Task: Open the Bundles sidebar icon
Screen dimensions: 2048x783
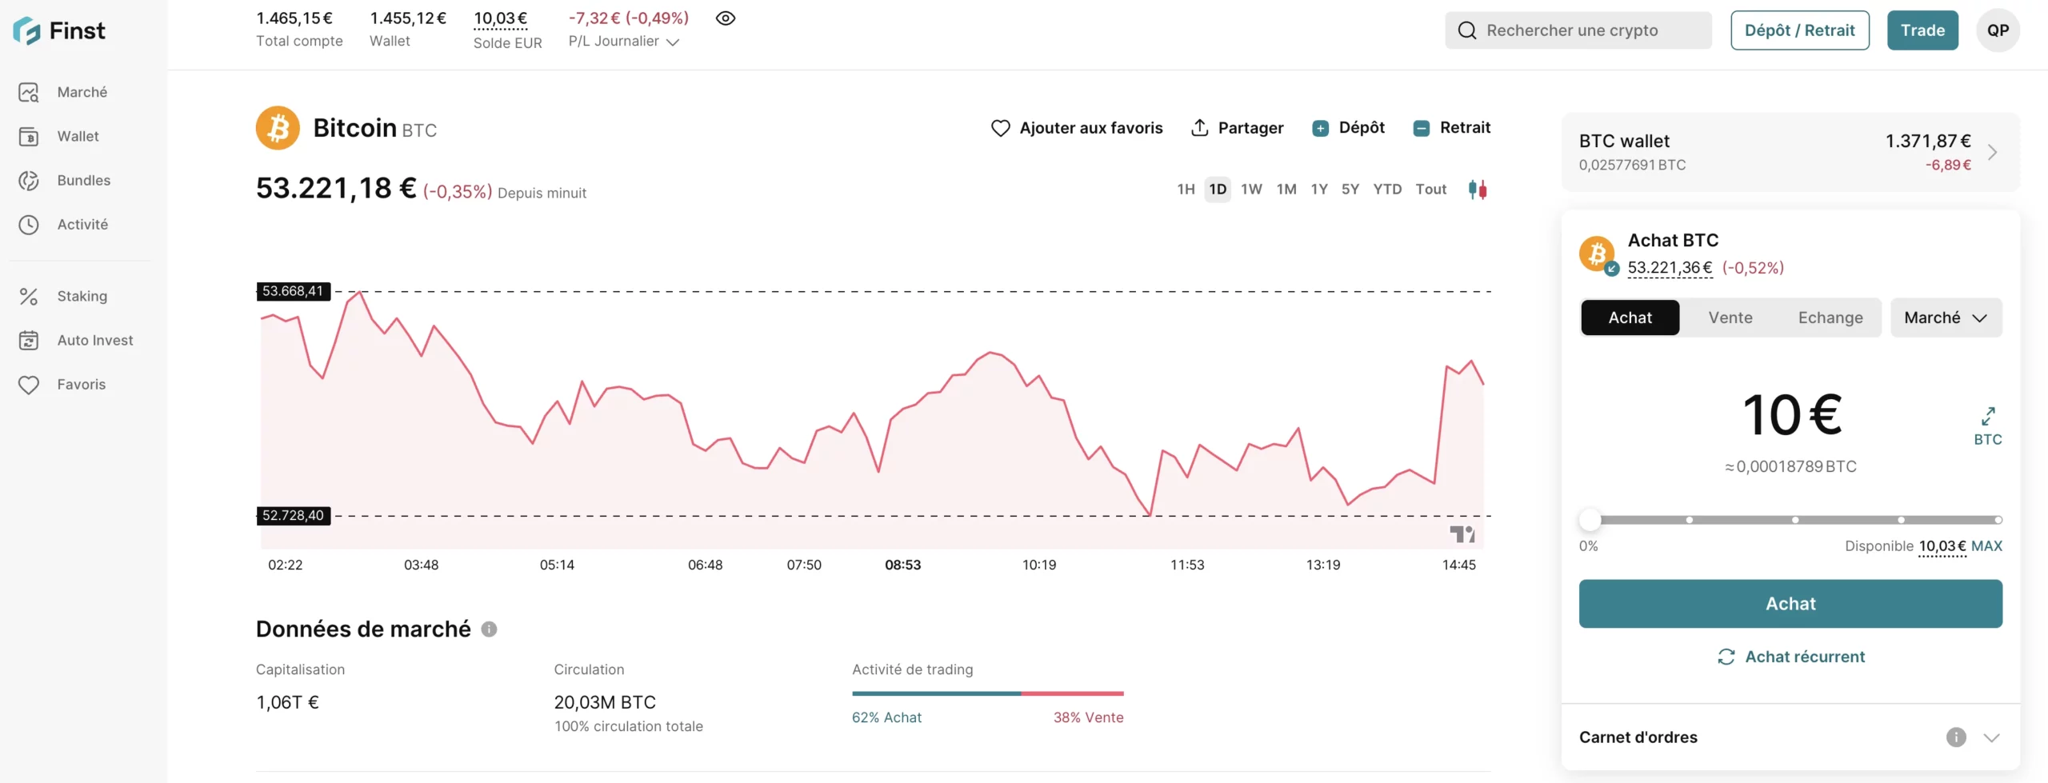Action: (x=29, y=181)
